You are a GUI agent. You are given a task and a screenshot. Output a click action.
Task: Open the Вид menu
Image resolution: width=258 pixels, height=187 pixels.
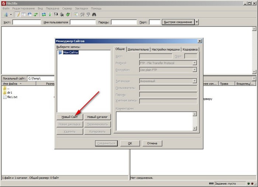[x=40, y=8]
